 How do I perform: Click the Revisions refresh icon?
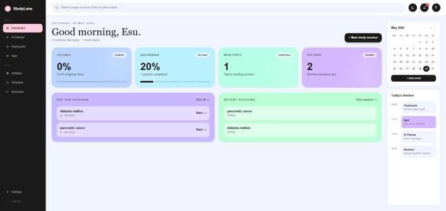[7, 92]
